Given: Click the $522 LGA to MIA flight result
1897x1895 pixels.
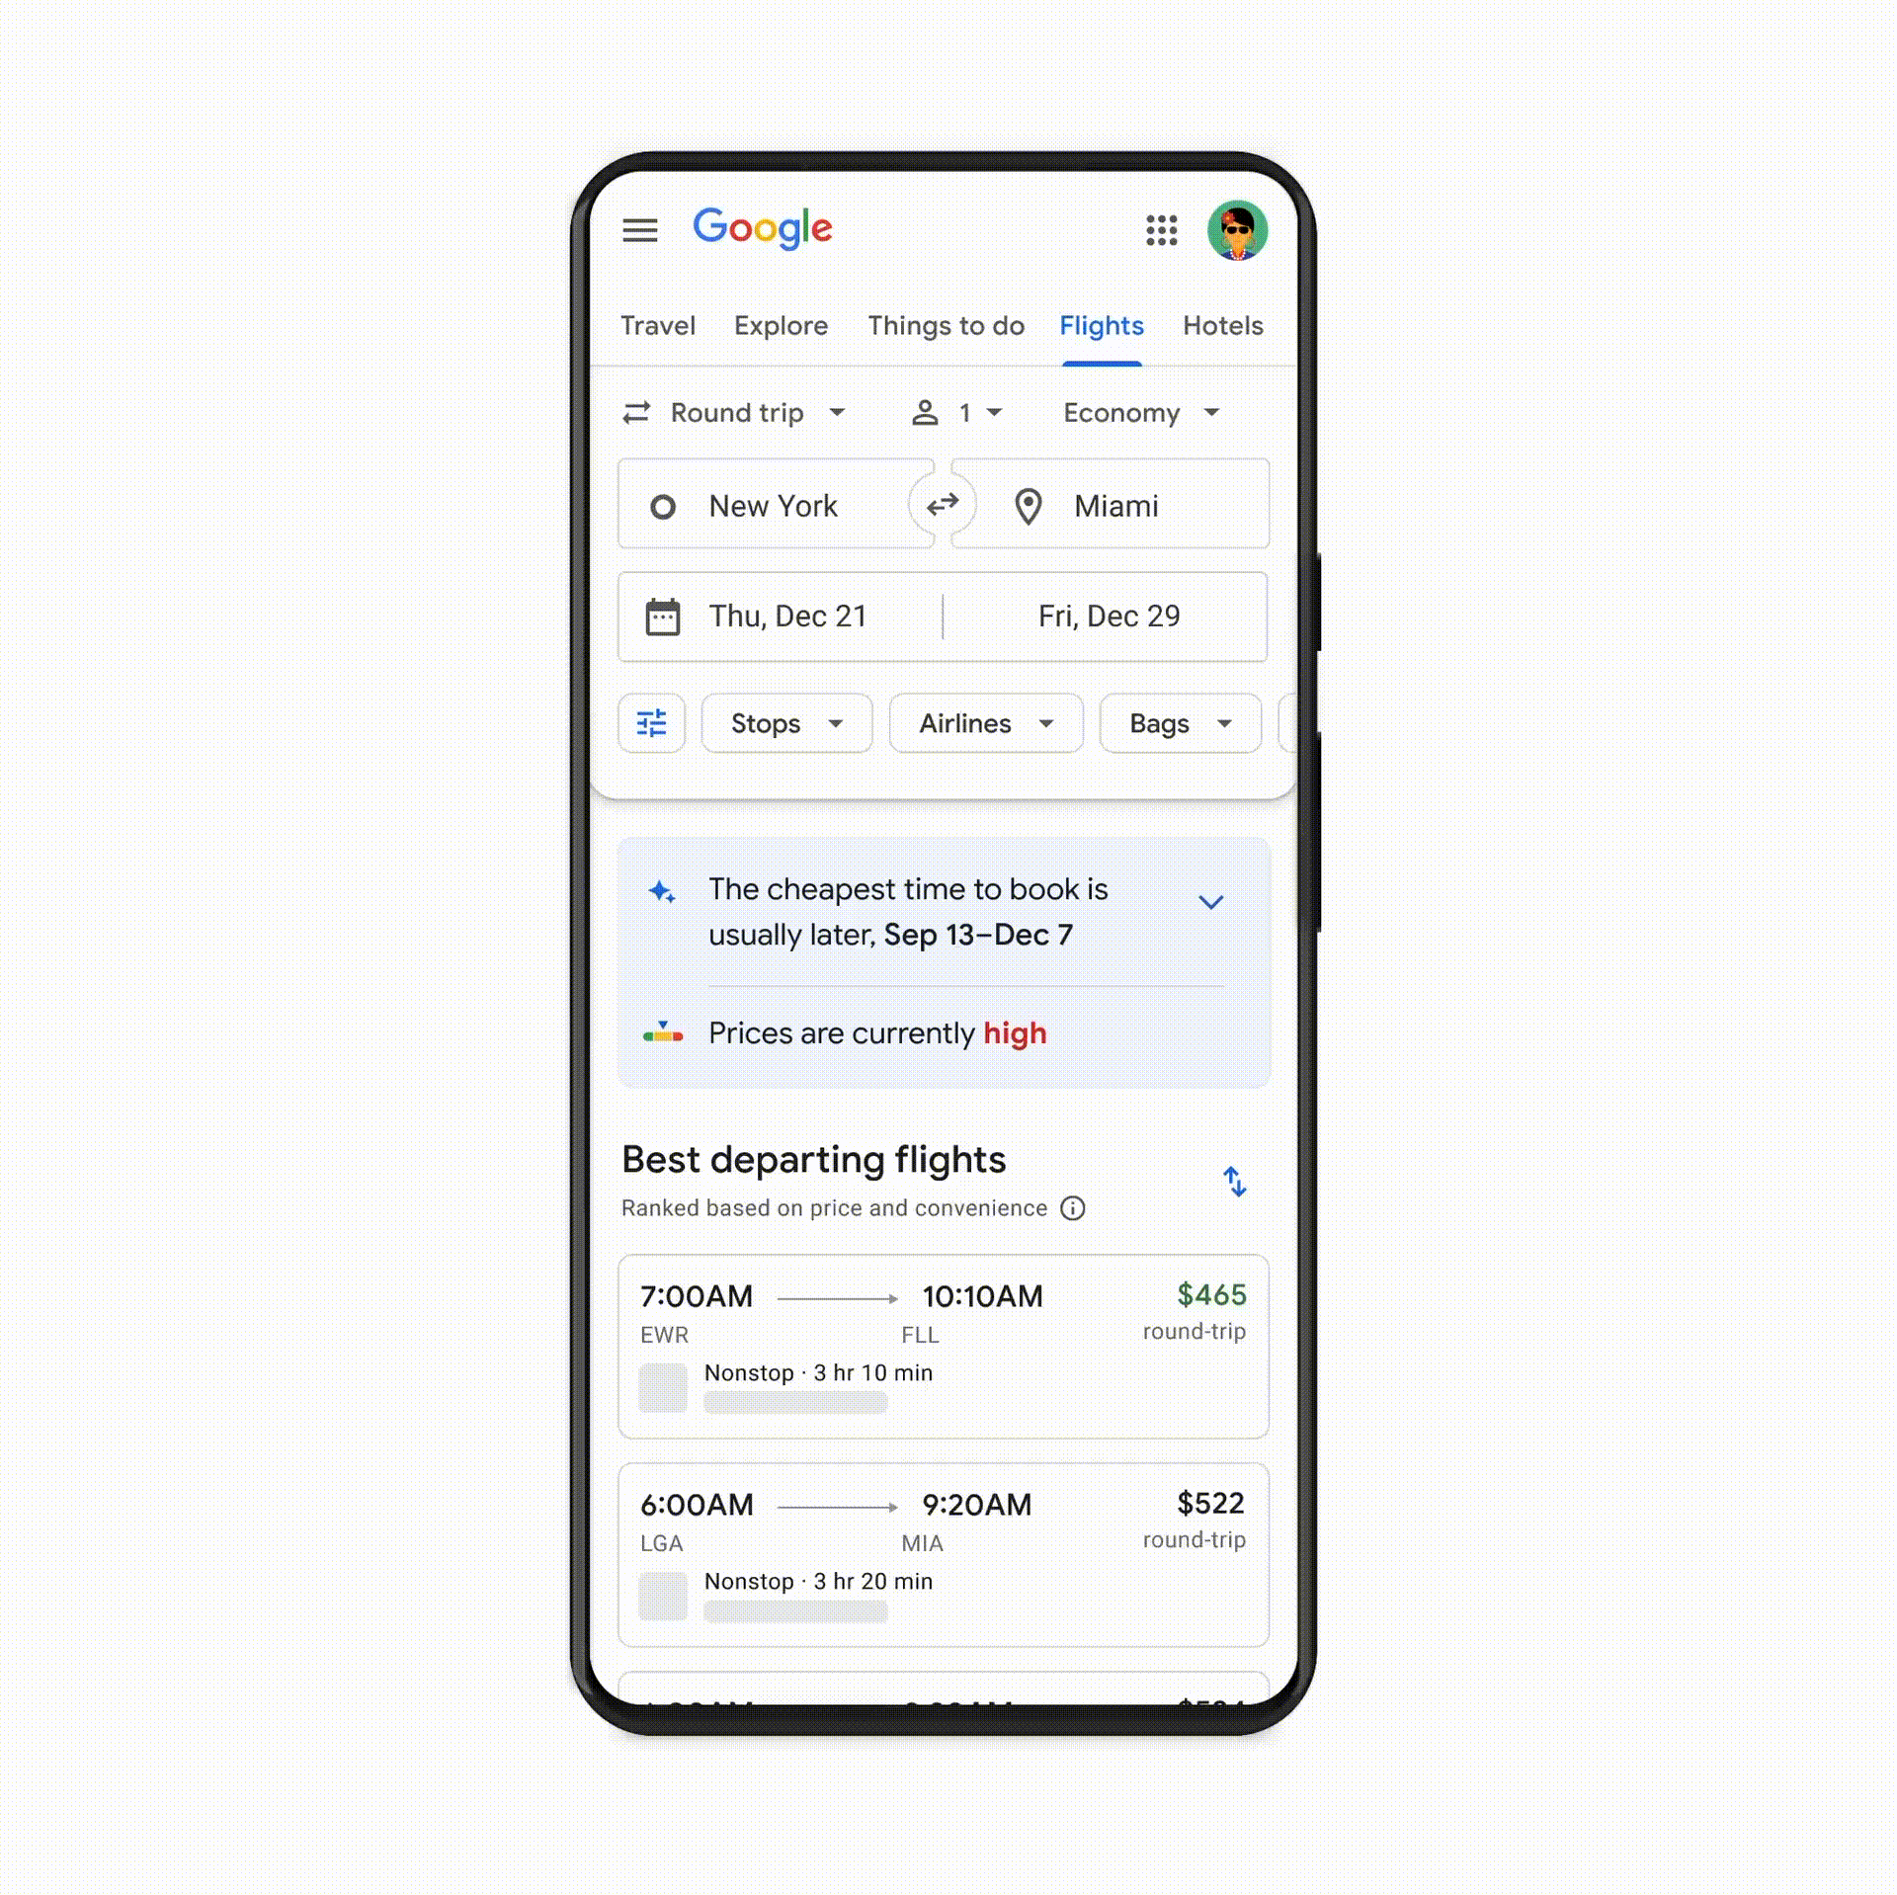Looking at the screenshot, I should point(946,1542).
